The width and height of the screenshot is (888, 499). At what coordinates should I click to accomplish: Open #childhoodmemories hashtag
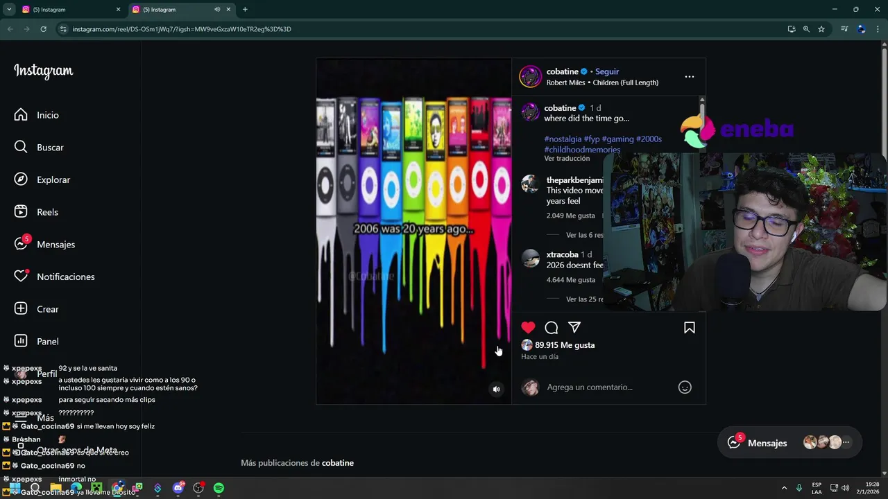582,150
